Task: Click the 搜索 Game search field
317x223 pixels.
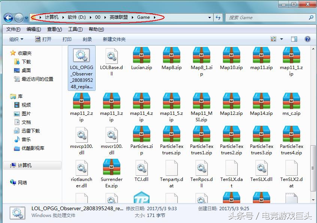Action: tap(266, 18)
